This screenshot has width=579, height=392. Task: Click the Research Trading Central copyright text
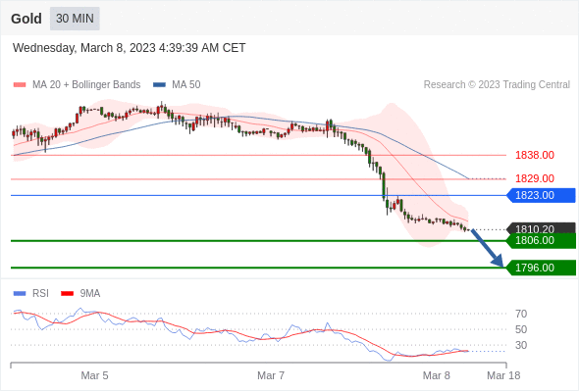[x=497, y=85]
